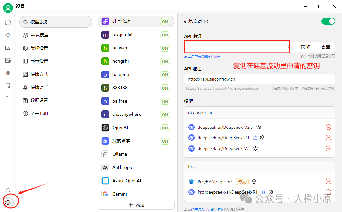342x212 pixels.
Task: Open 快捷方式 settings
Action: click(x=56, y=74)
